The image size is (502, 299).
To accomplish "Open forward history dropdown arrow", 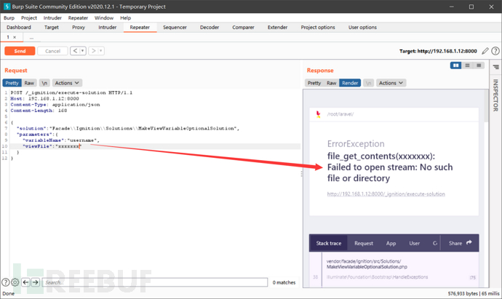I will (x=101, y=51).
